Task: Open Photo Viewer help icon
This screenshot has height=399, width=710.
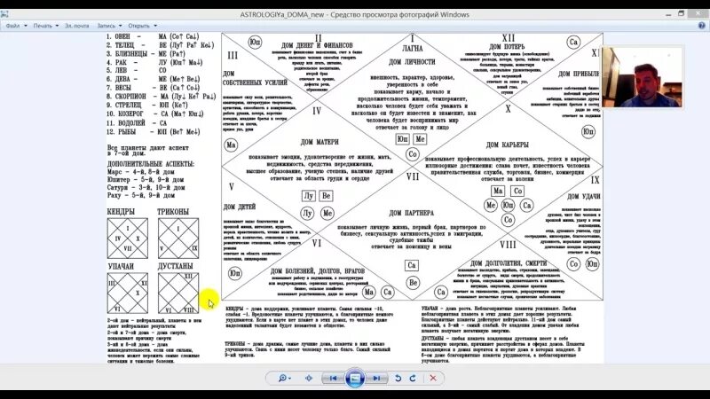Action: (701, 26)
